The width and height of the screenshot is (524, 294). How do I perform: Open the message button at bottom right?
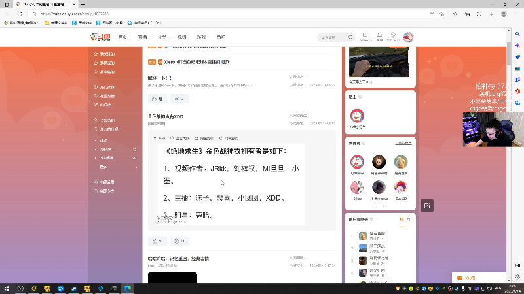coord(479,278)
